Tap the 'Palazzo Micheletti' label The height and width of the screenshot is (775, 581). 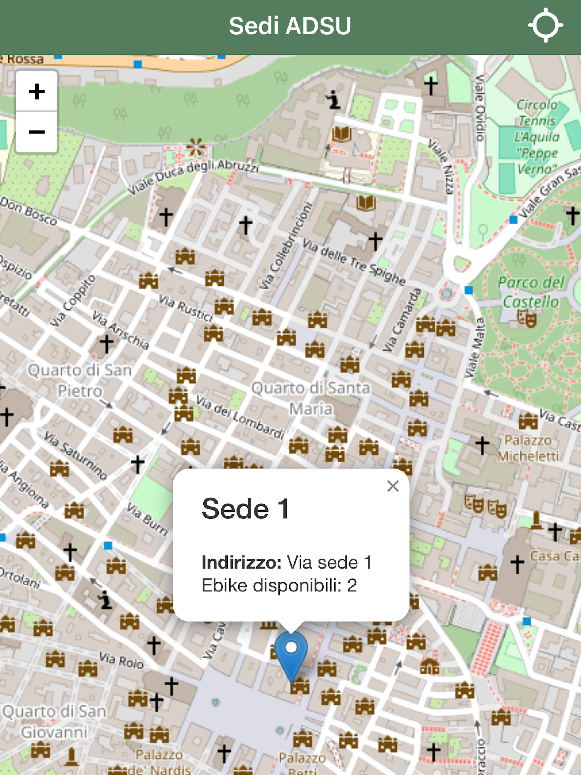point(528,448)
